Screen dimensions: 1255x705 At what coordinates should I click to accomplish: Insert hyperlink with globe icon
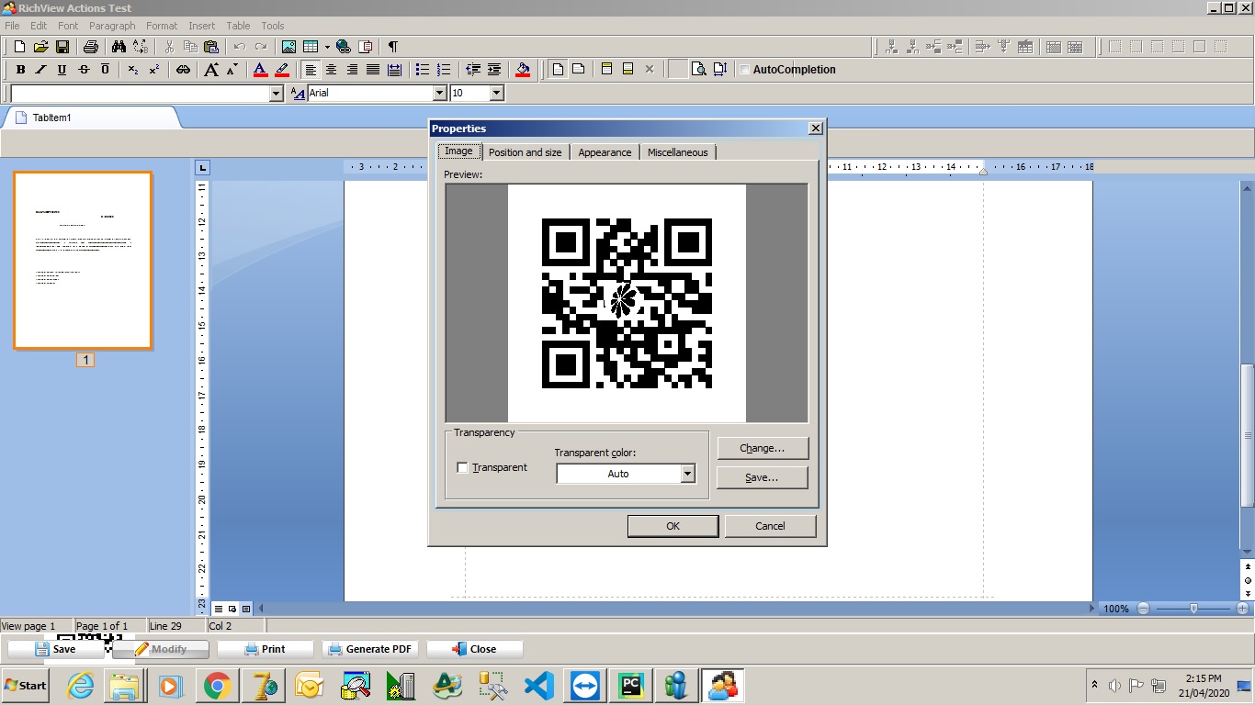click(x=344, y=47)
